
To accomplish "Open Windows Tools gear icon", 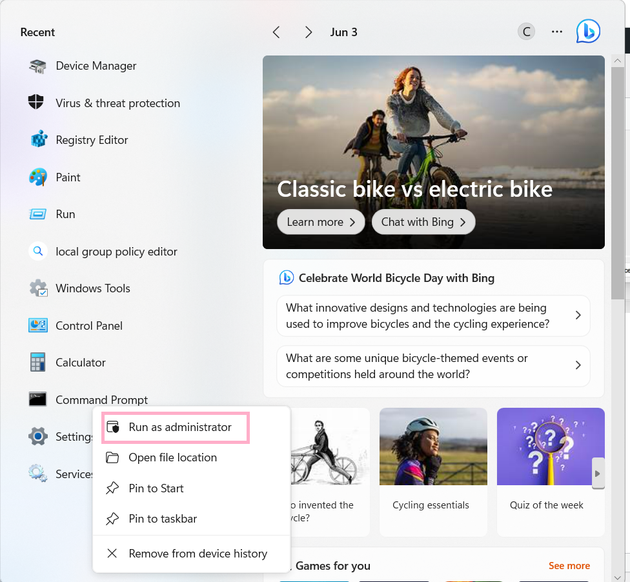I will coord(38,288).
